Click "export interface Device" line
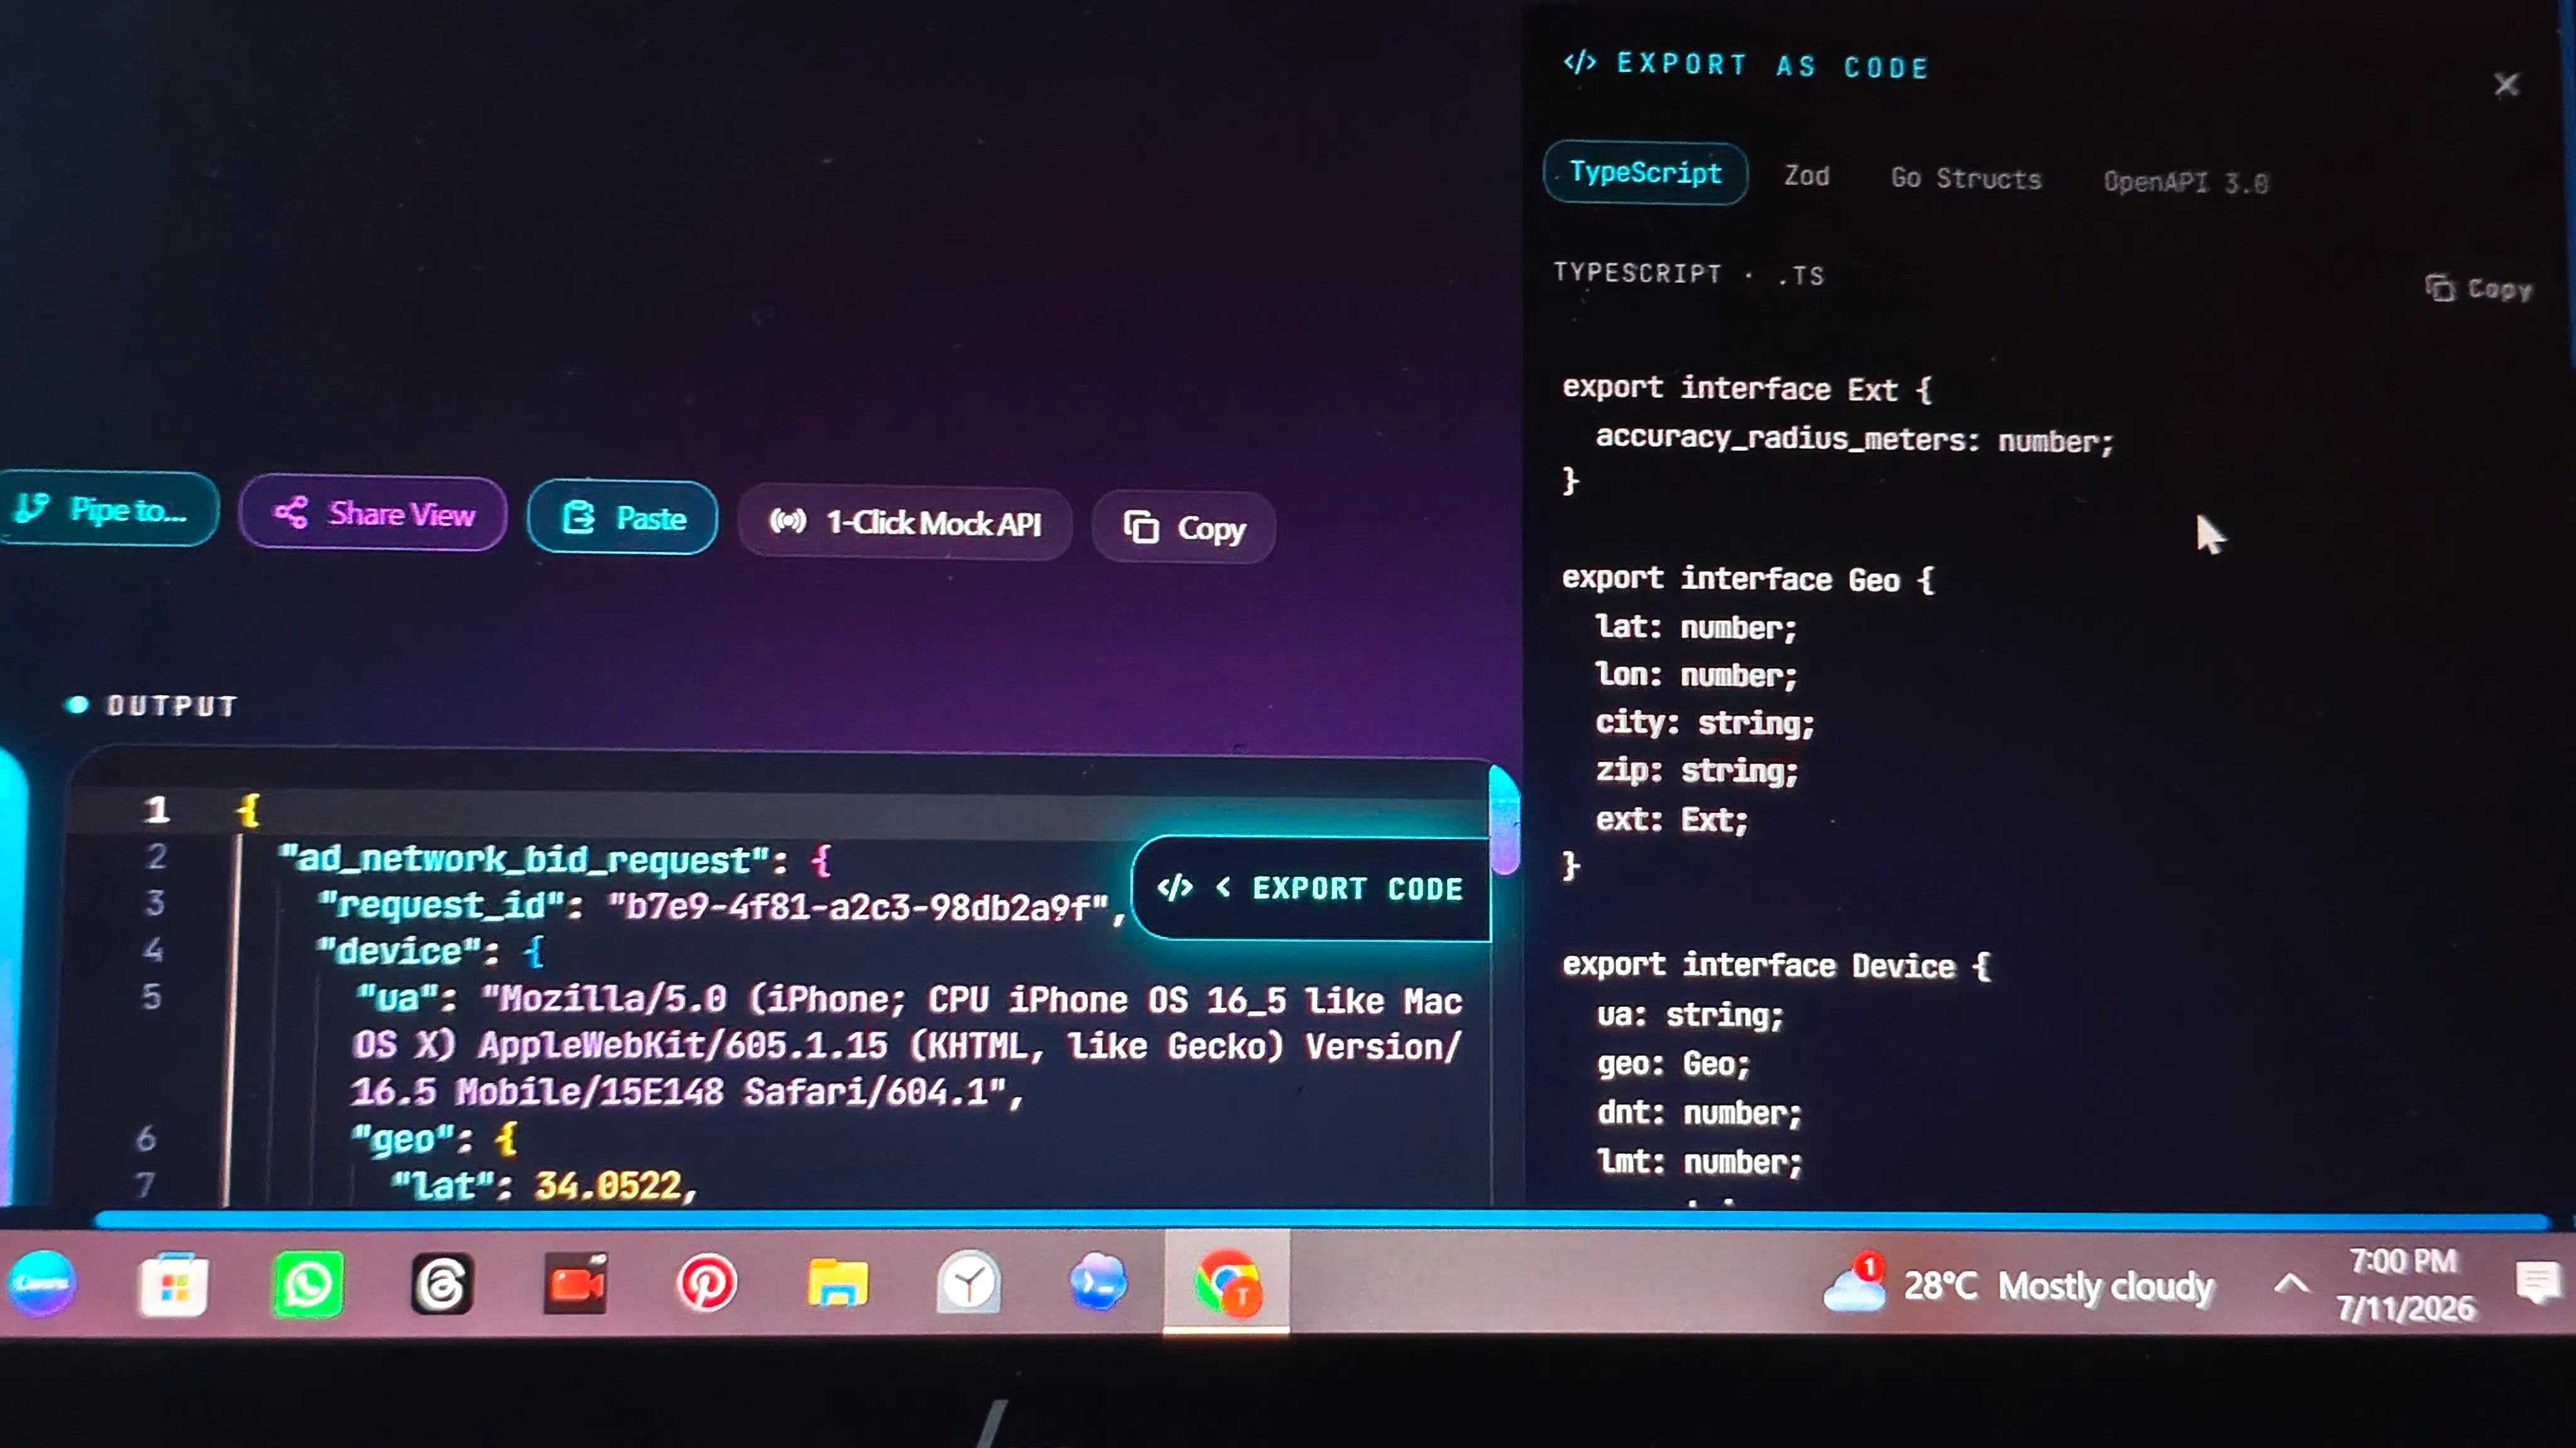 (x=1777, y=965)
